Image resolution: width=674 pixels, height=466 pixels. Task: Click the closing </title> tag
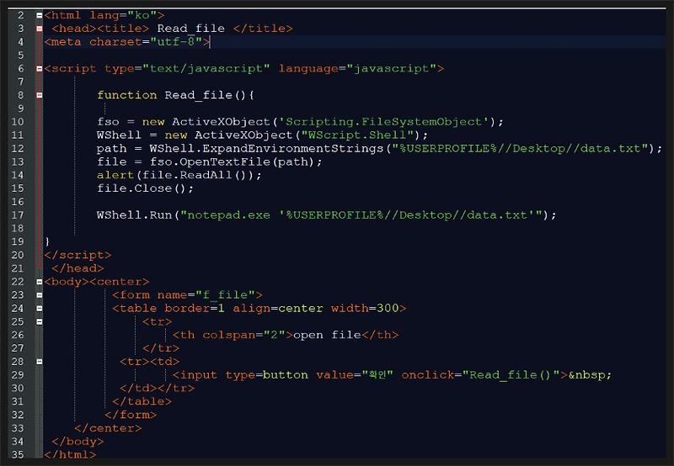263,29
